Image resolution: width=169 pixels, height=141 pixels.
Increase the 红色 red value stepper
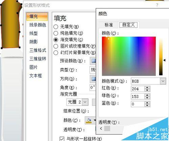pos(147,88)
